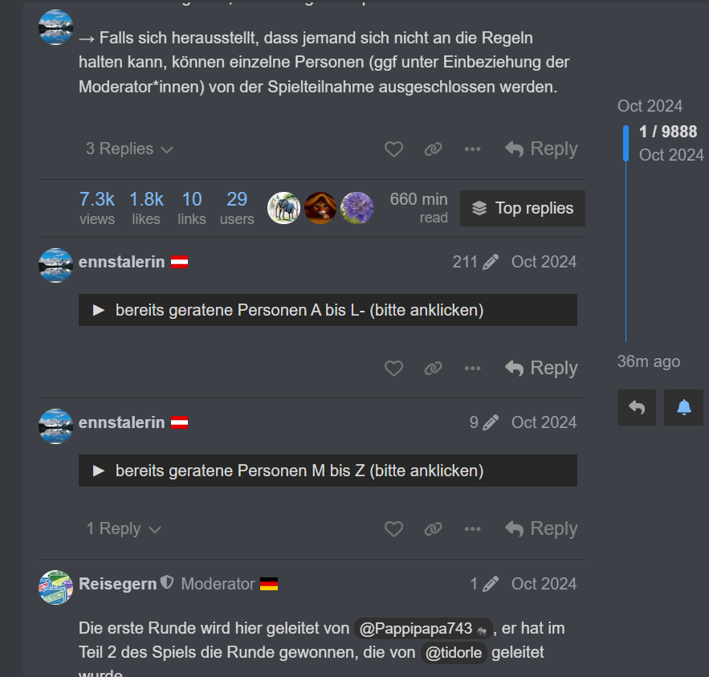
Task: Like the 'A bis L' post
Action: [x=393, y=368]
